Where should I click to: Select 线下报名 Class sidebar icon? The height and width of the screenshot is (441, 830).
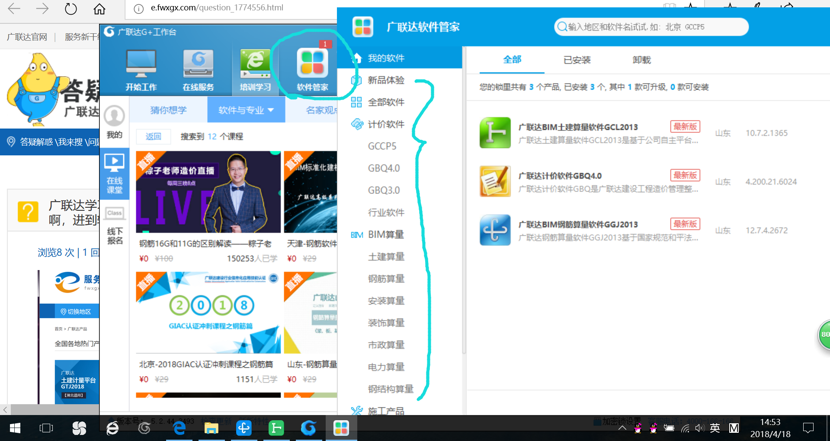[x=115, y=225]
